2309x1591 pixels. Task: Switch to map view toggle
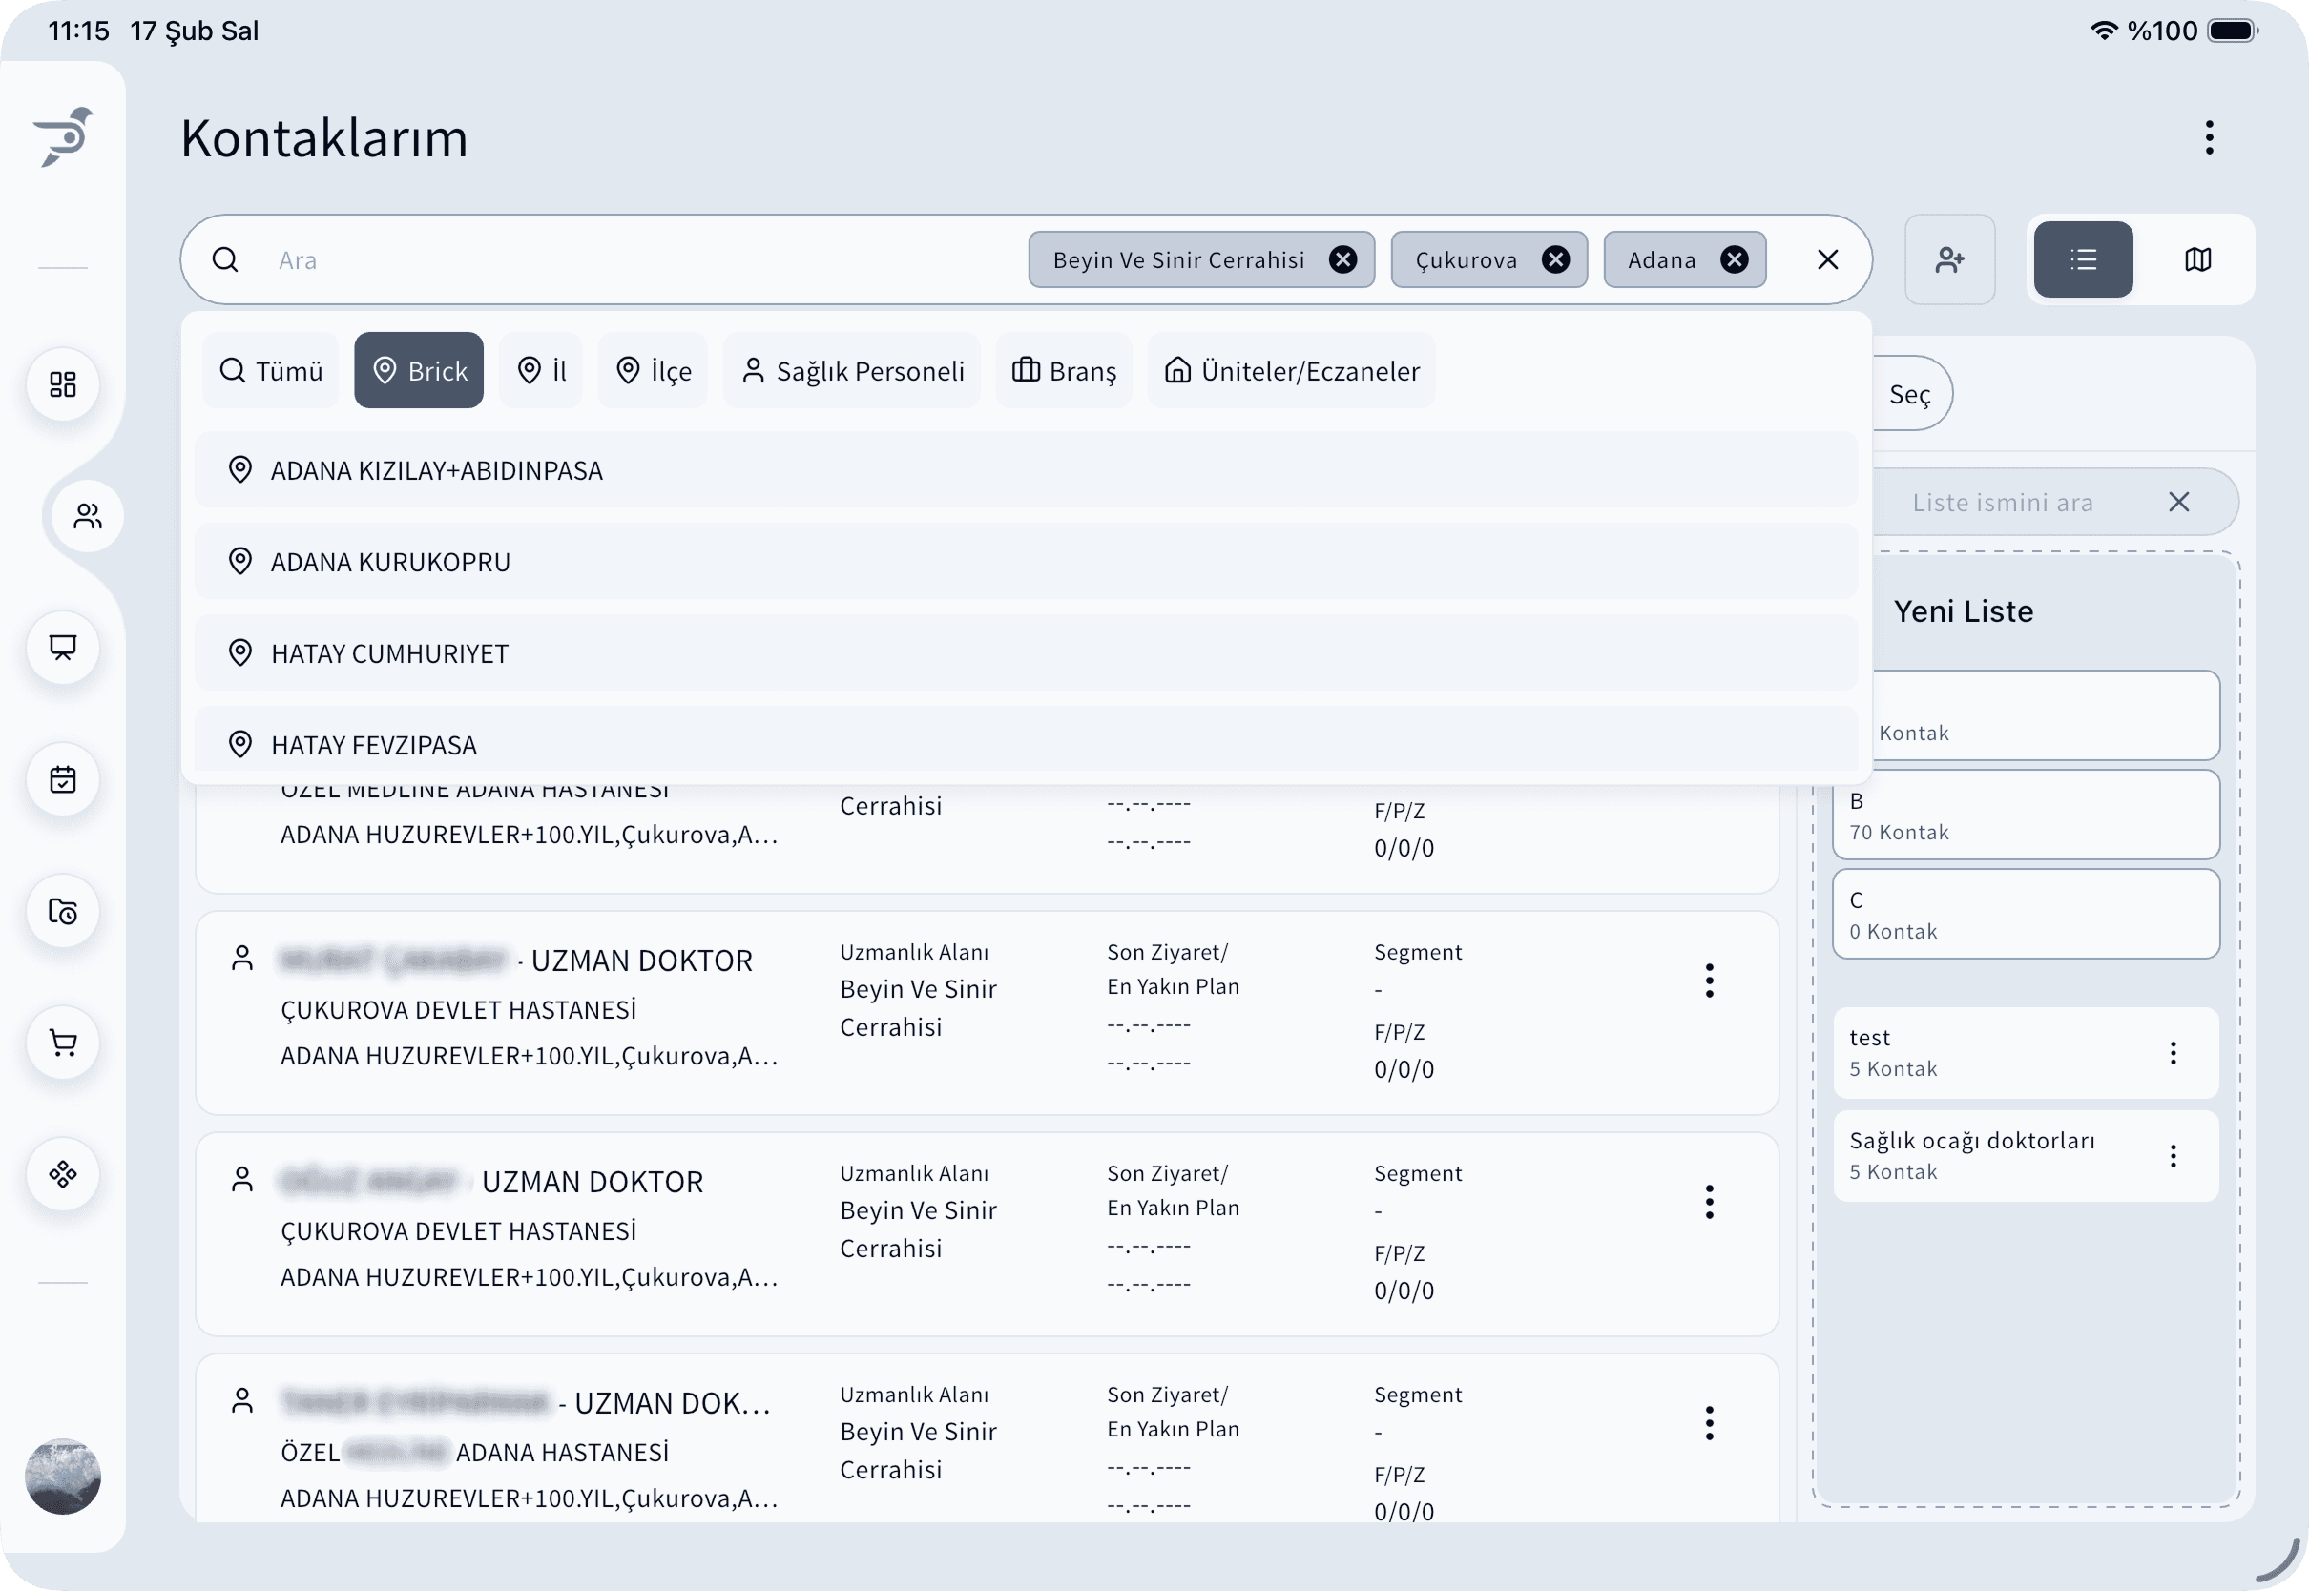point(2197,260)
